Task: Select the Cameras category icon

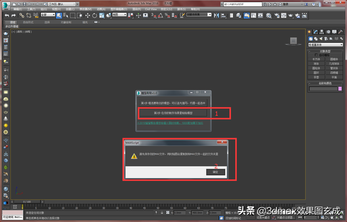Action: (326, 39)
